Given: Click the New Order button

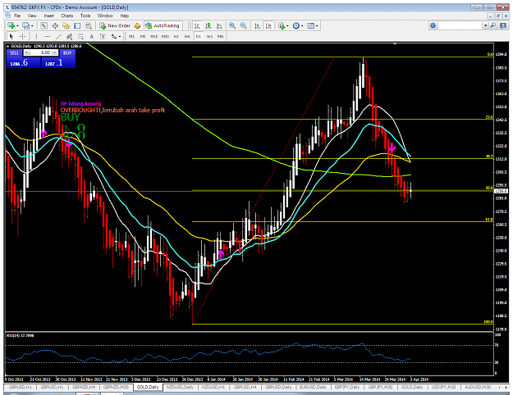Looking at the screenshot, I should 115,25.
